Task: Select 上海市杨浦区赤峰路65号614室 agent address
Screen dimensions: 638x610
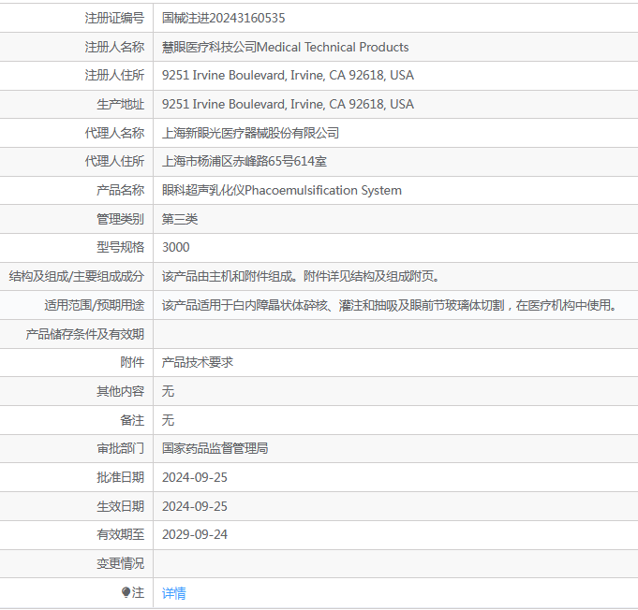Action: point(245,161)
